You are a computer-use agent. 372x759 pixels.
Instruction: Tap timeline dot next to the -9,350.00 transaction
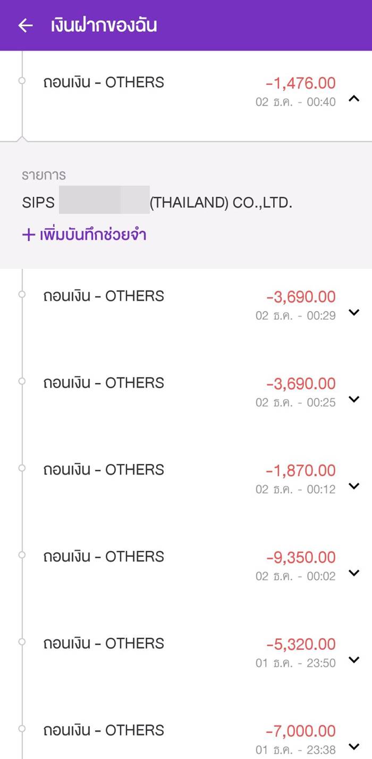tap(21, 555)
